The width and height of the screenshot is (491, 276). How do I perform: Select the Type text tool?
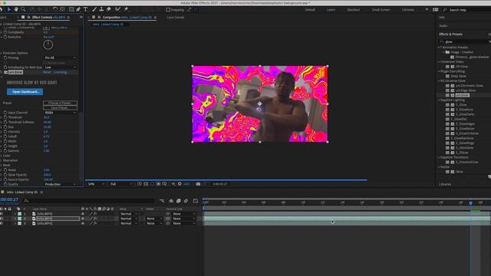tap(85, 10)
